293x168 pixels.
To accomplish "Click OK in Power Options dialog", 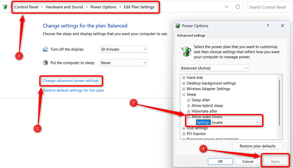I will (x=220, y=162).
